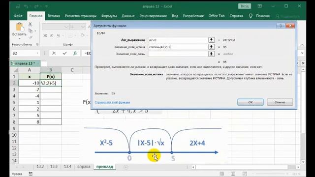This screenshot has height=177, width=315.
Task: Click the lightbulb Помощн icon
Action: click(x=251, y=16)
